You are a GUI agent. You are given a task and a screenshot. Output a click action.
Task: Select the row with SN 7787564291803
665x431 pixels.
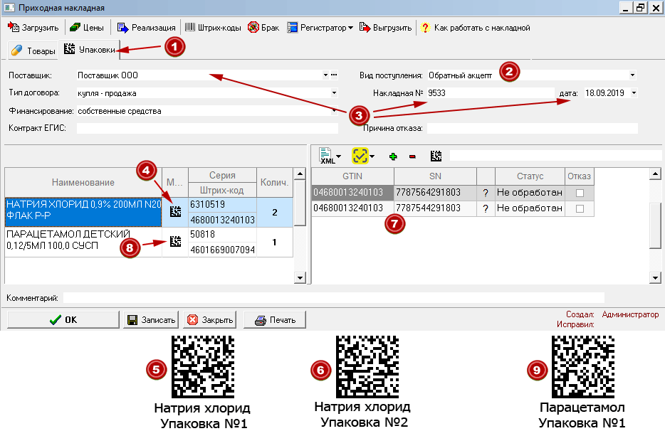[x=453, y=193]
